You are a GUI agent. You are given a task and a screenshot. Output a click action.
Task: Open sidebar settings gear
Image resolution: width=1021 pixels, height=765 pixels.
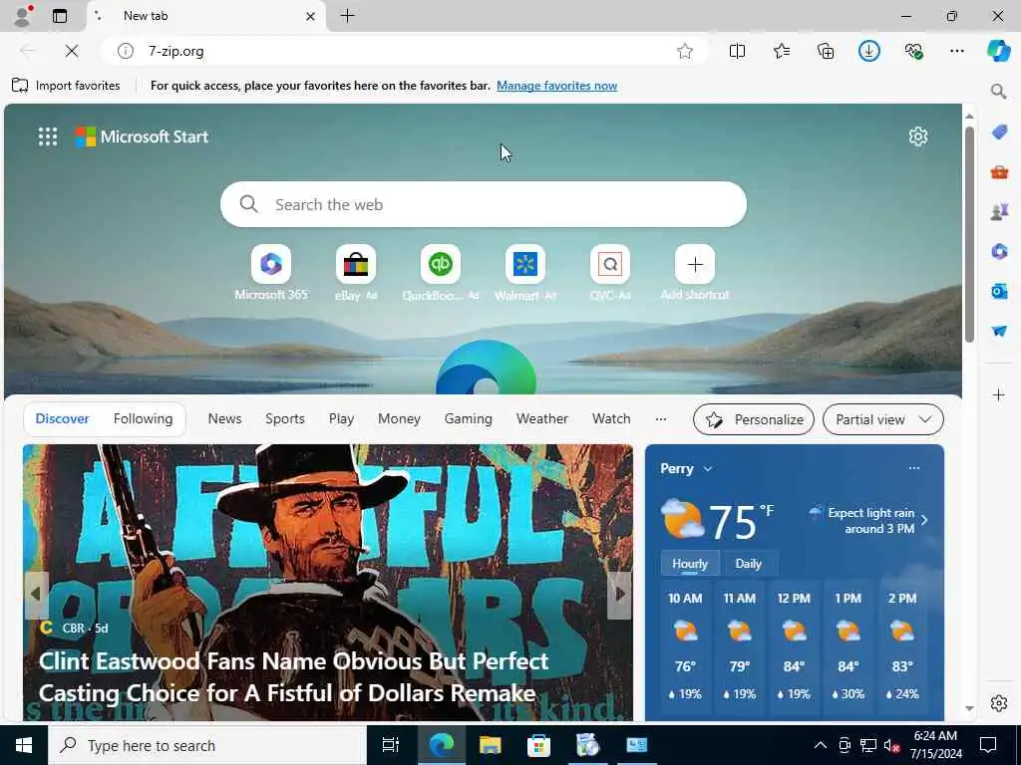point(999,703)
